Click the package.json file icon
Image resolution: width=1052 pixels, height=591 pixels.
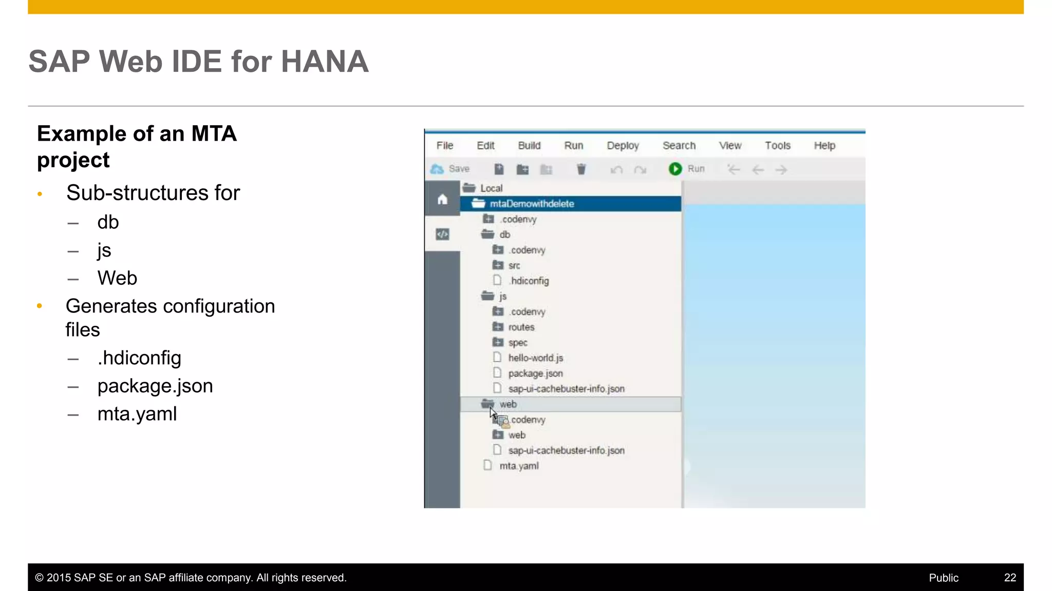click(x=497, y=372)
